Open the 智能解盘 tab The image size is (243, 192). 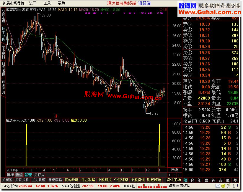[55, 180]
